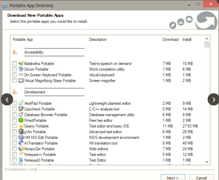The width and height of the screenshot is (219, 180).
Task: Select the Accessibility category heading
Action: (34, 52)
